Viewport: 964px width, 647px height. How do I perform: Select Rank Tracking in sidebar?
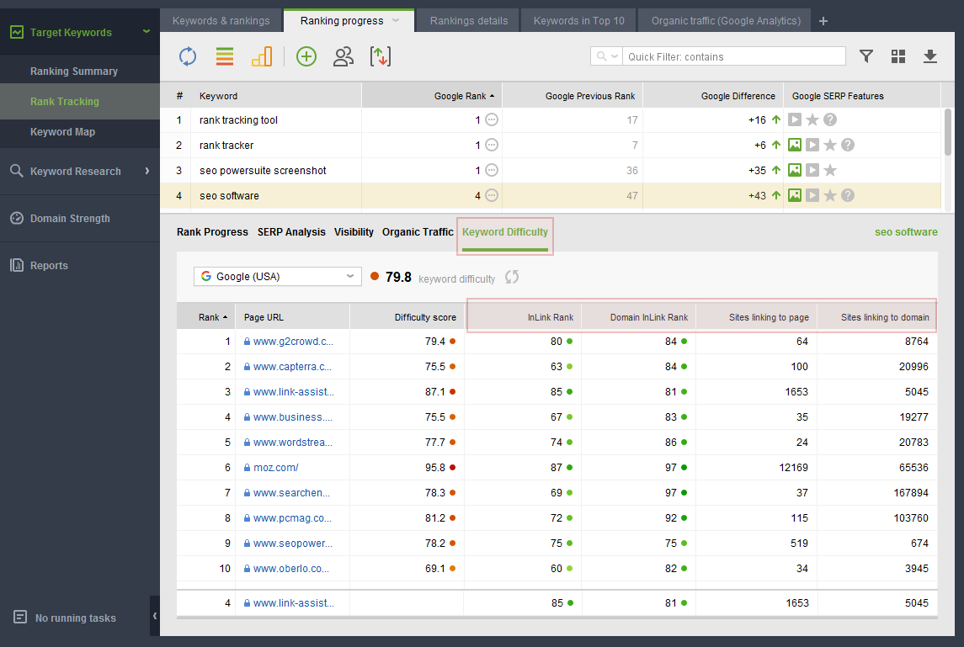65,101
